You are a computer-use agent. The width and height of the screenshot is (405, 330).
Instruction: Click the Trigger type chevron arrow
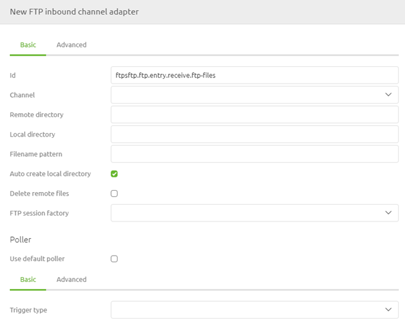click(388, 310)
